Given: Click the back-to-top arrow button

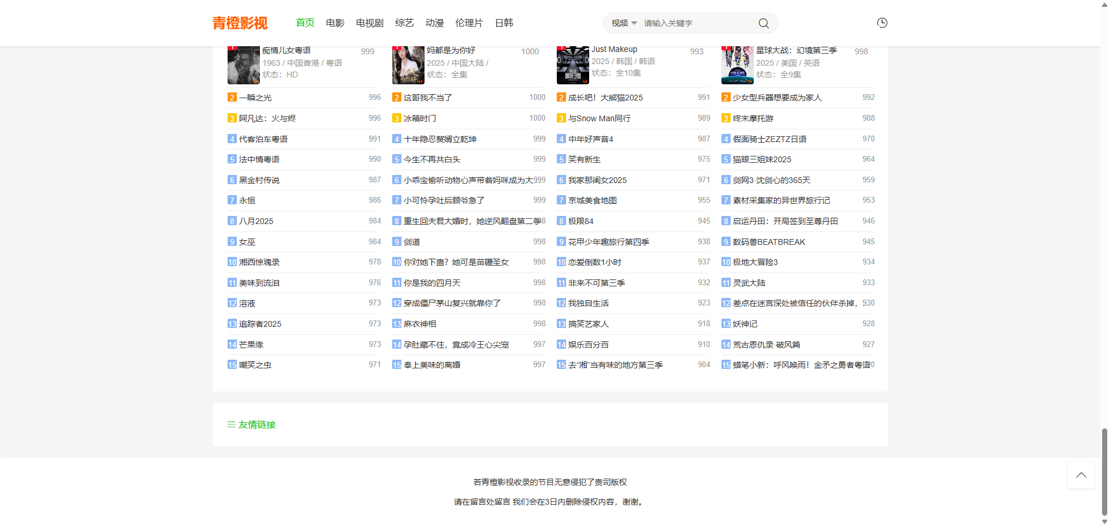Looking at the screenshot, I should click(x=1081, y=475).
